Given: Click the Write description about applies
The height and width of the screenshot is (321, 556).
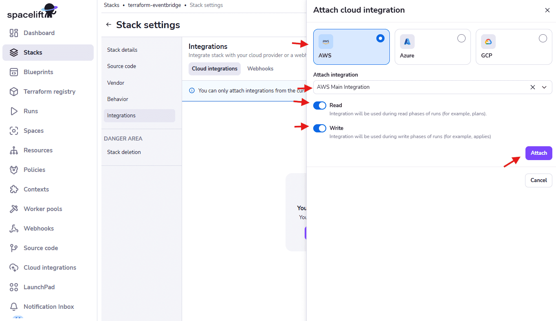Looking at the screenshot, I should (410, 136).
